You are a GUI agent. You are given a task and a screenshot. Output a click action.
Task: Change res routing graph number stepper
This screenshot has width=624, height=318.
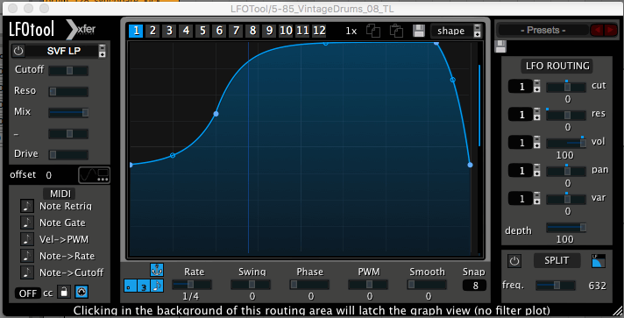(x=537, y=114)
